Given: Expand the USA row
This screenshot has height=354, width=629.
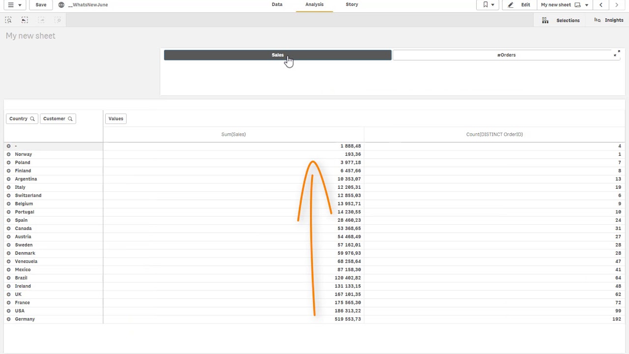Looking at the screenshot, I should coord(8,311).
